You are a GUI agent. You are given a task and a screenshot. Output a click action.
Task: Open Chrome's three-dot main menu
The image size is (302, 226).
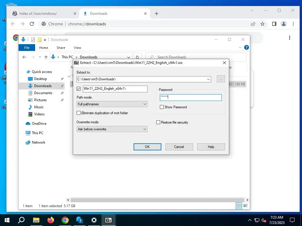coord(293,24)
